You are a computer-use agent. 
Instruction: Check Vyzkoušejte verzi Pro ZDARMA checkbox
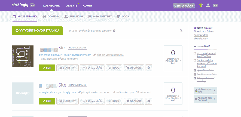[195, 53]
